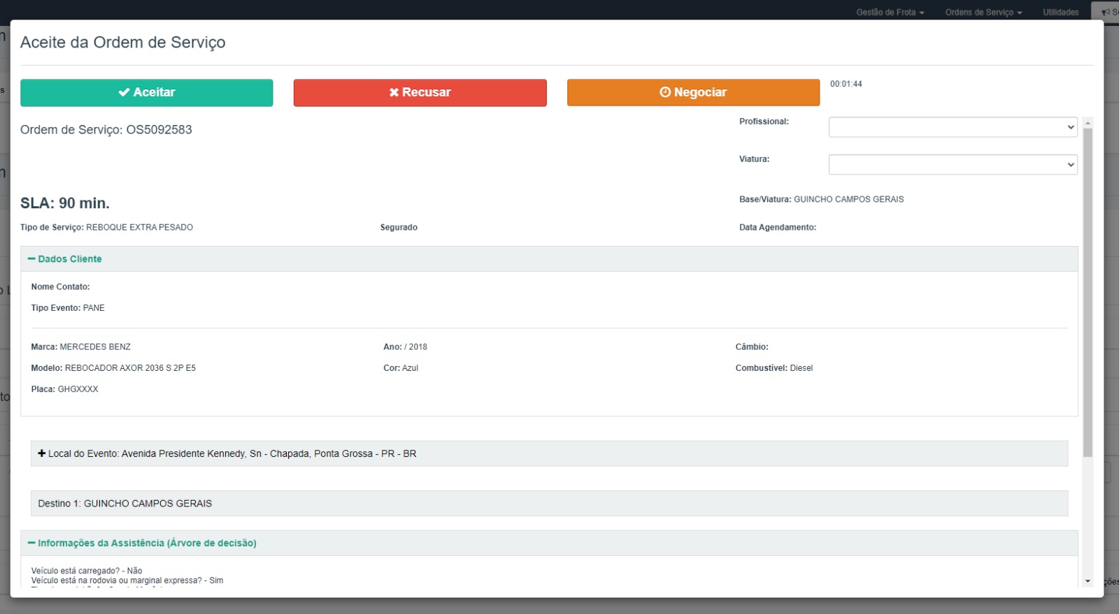1119x614 pixels.
Task: Click the SLA: 90 min. heading
Action: click(65, 203)
